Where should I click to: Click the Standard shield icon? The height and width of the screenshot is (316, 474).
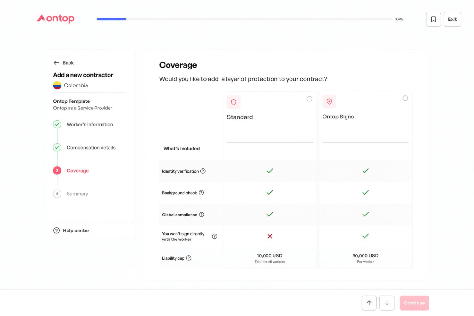click(x=233, y=102)
